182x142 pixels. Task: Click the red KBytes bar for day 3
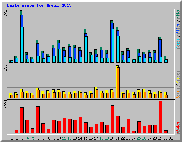pos(22,120)
